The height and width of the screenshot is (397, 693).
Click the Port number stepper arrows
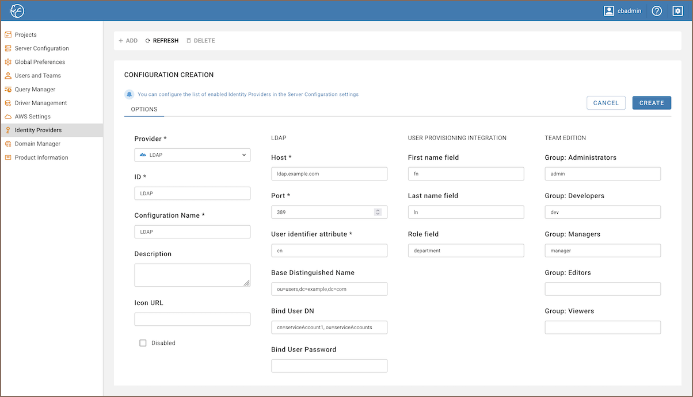[x=378, y=212]
